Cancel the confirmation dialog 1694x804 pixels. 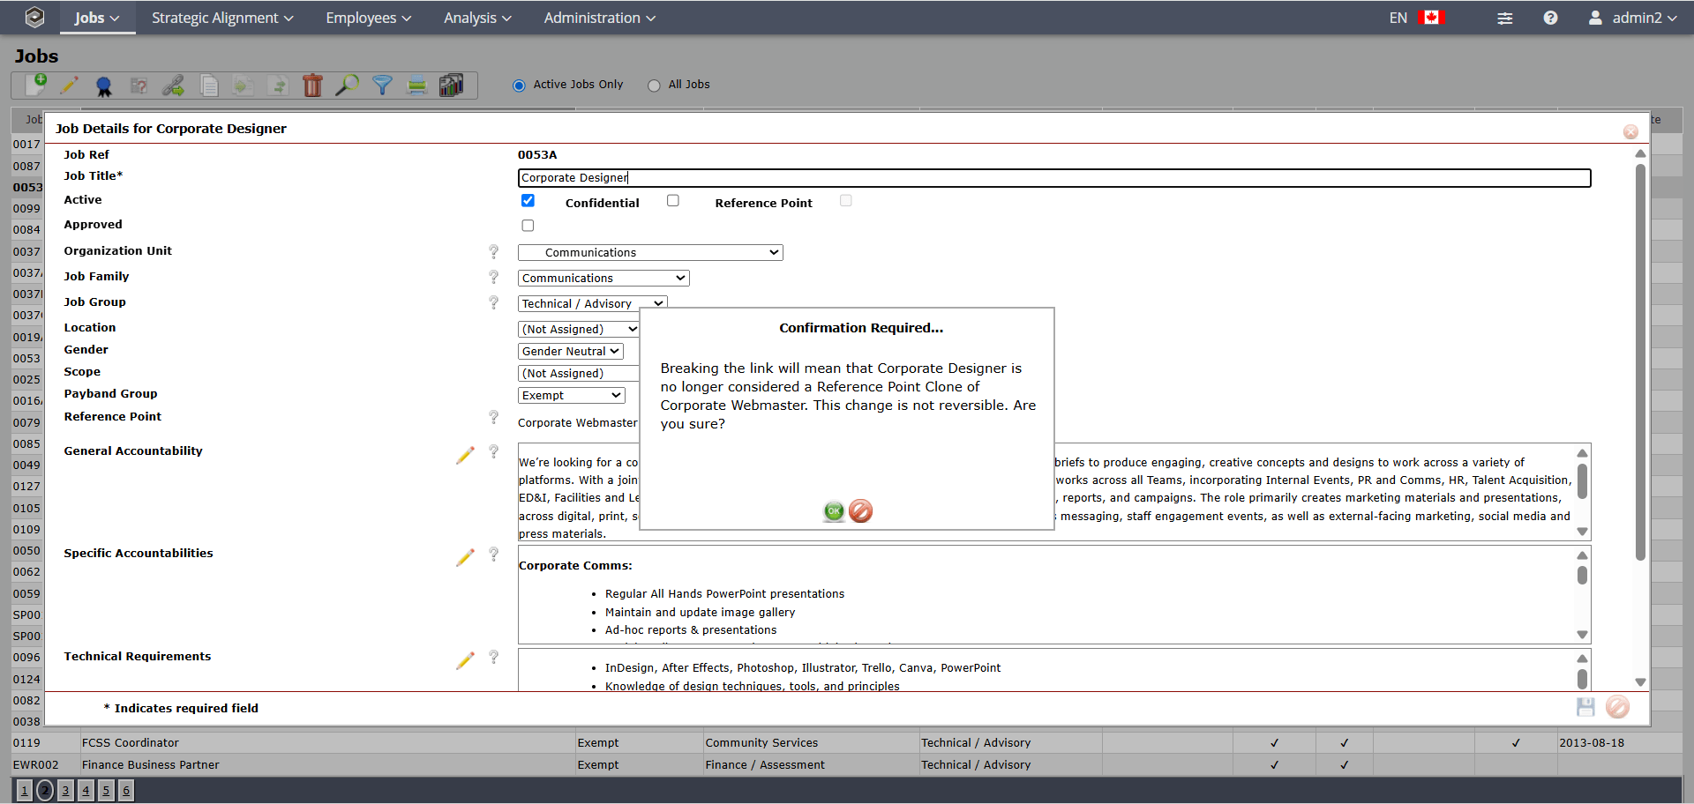(x=861, y=511)
